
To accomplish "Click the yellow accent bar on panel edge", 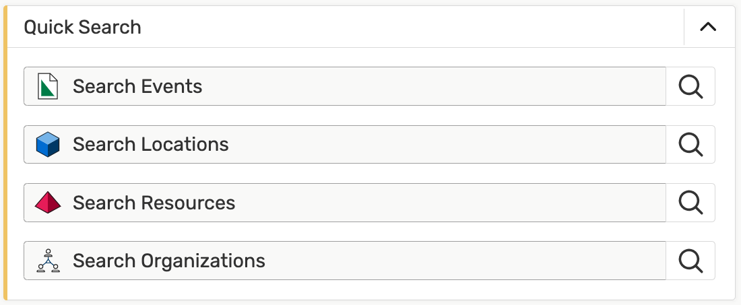I will click(6, 153).
